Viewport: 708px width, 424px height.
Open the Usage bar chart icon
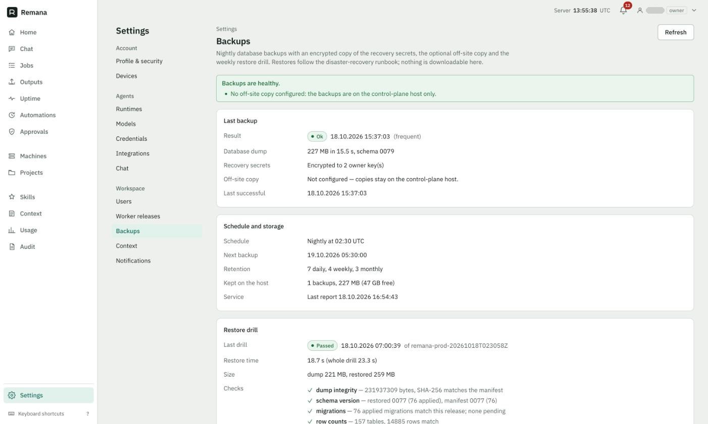(12, 230)
